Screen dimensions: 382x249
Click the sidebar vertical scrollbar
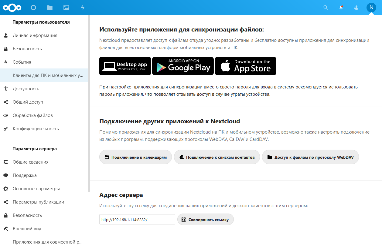pos(89,103)
